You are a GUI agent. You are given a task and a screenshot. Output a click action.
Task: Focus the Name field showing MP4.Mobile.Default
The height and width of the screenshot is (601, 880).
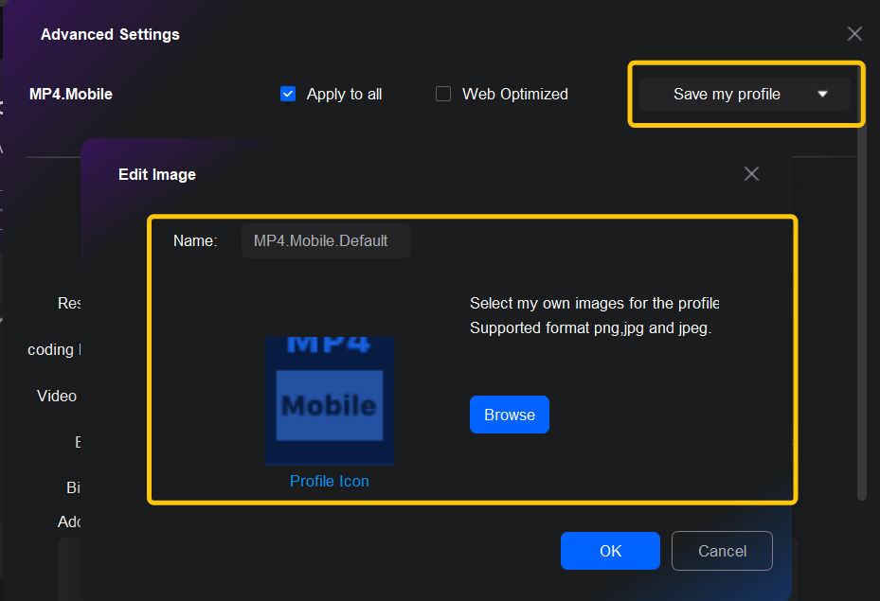(x=325, y=240)
